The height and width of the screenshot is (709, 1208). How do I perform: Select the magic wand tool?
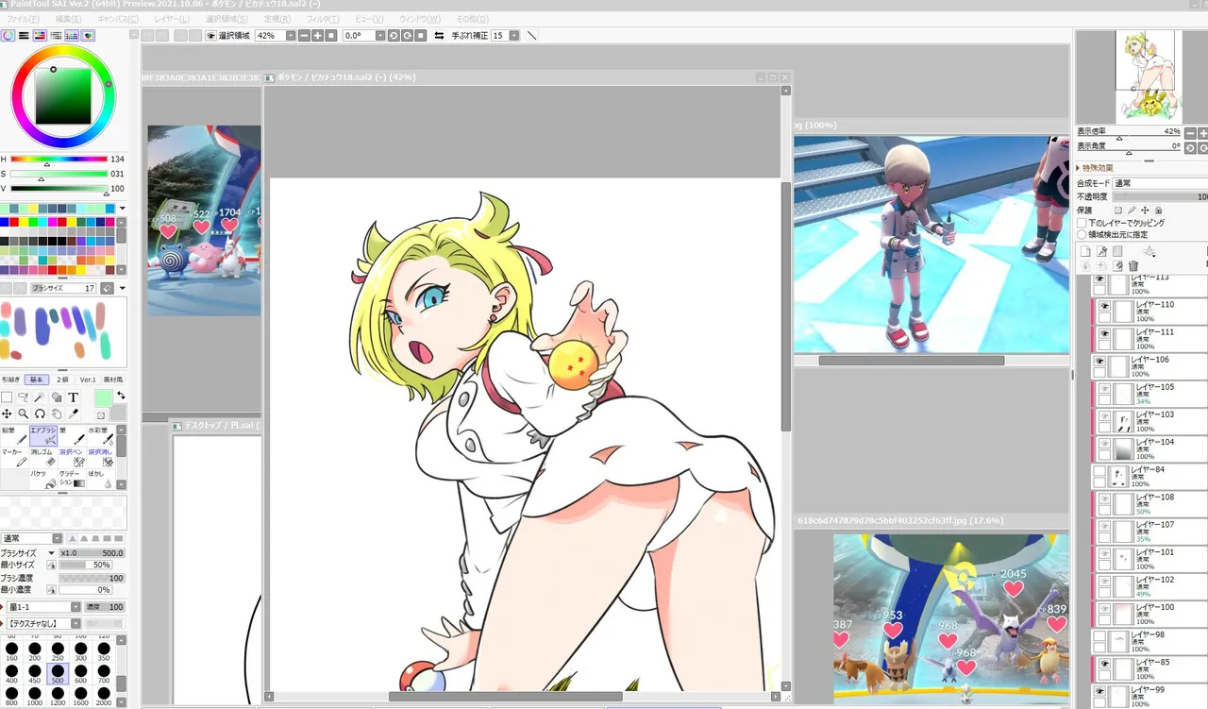point(40,397)
